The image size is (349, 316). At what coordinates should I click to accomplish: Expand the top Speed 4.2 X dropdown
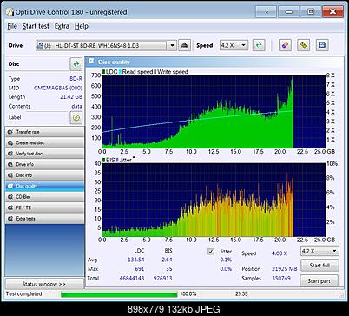click(243, 45)
